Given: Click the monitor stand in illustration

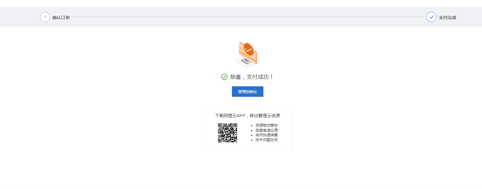Looking at the screenshot, I should pyautogui.click(x=246, y=62).
